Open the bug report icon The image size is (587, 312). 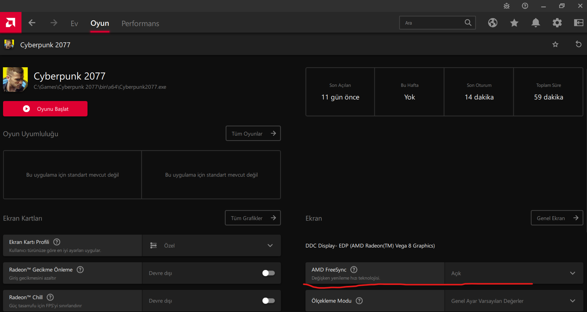coord(507,6)
